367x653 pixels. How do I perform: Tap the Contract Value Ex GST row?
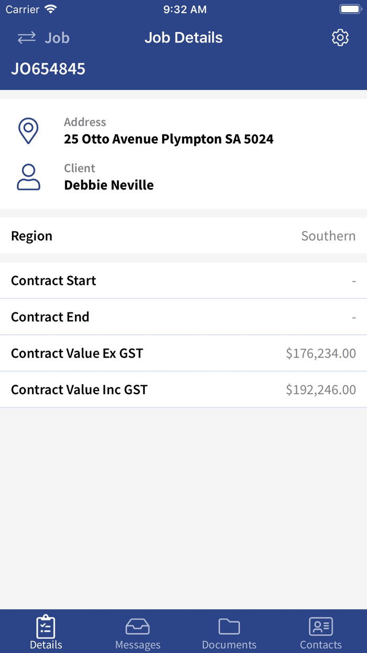183,353
